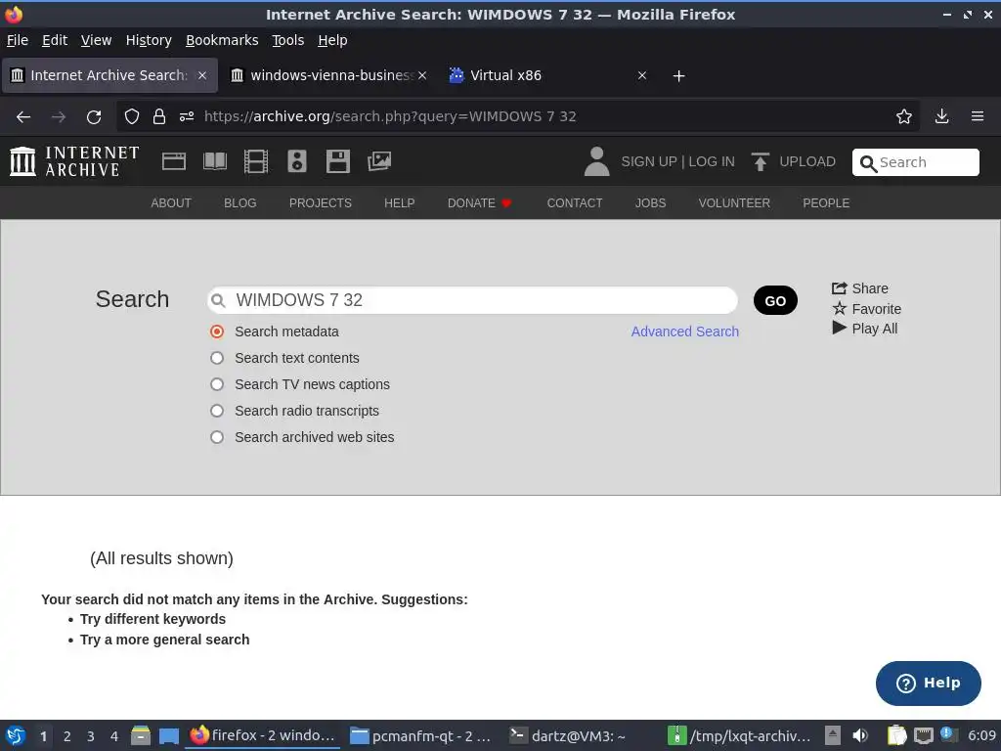Open the Software floppy disk icon
Image resolution: width=1001 pixels, height=751 pixels.
337,161
